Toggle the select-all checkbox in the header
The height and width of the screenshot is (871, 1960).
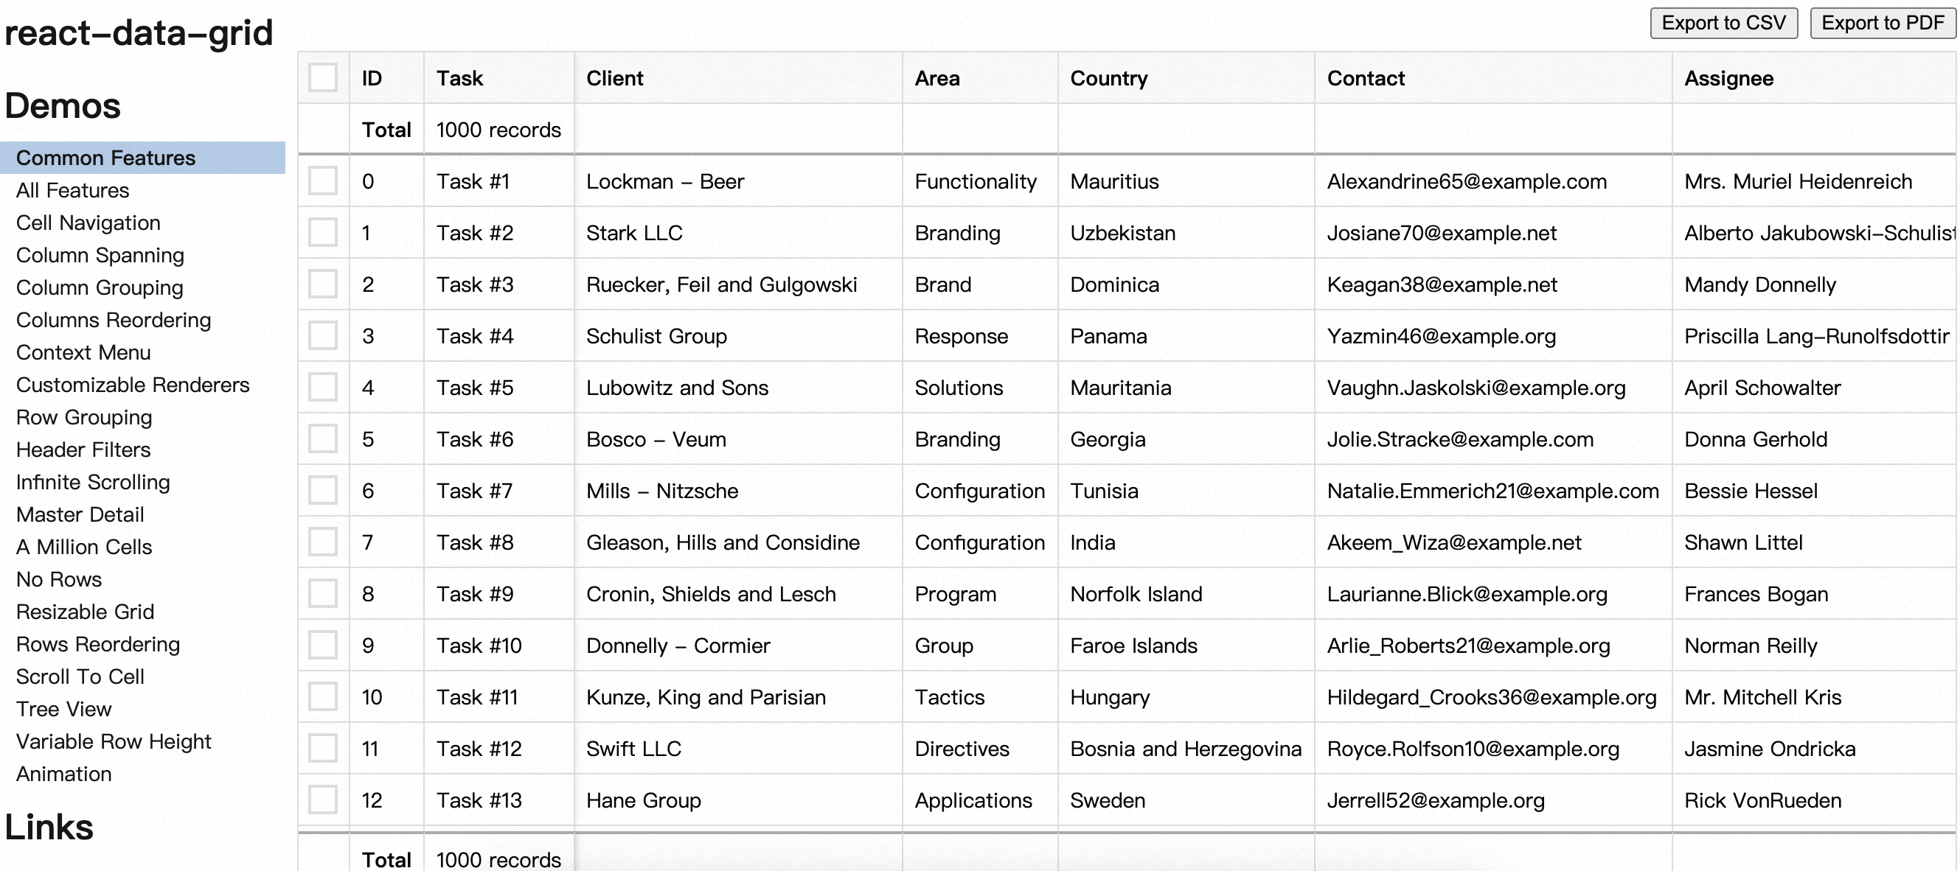[x=322, y=77]
